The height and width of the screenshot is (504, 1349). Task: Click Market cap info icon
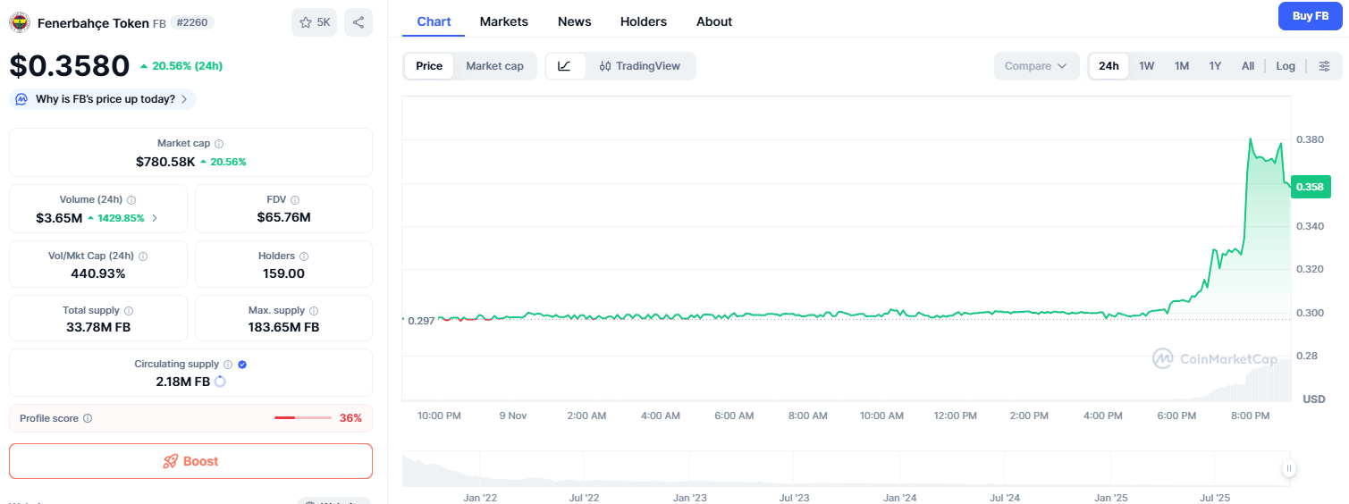tap(219, 143)
